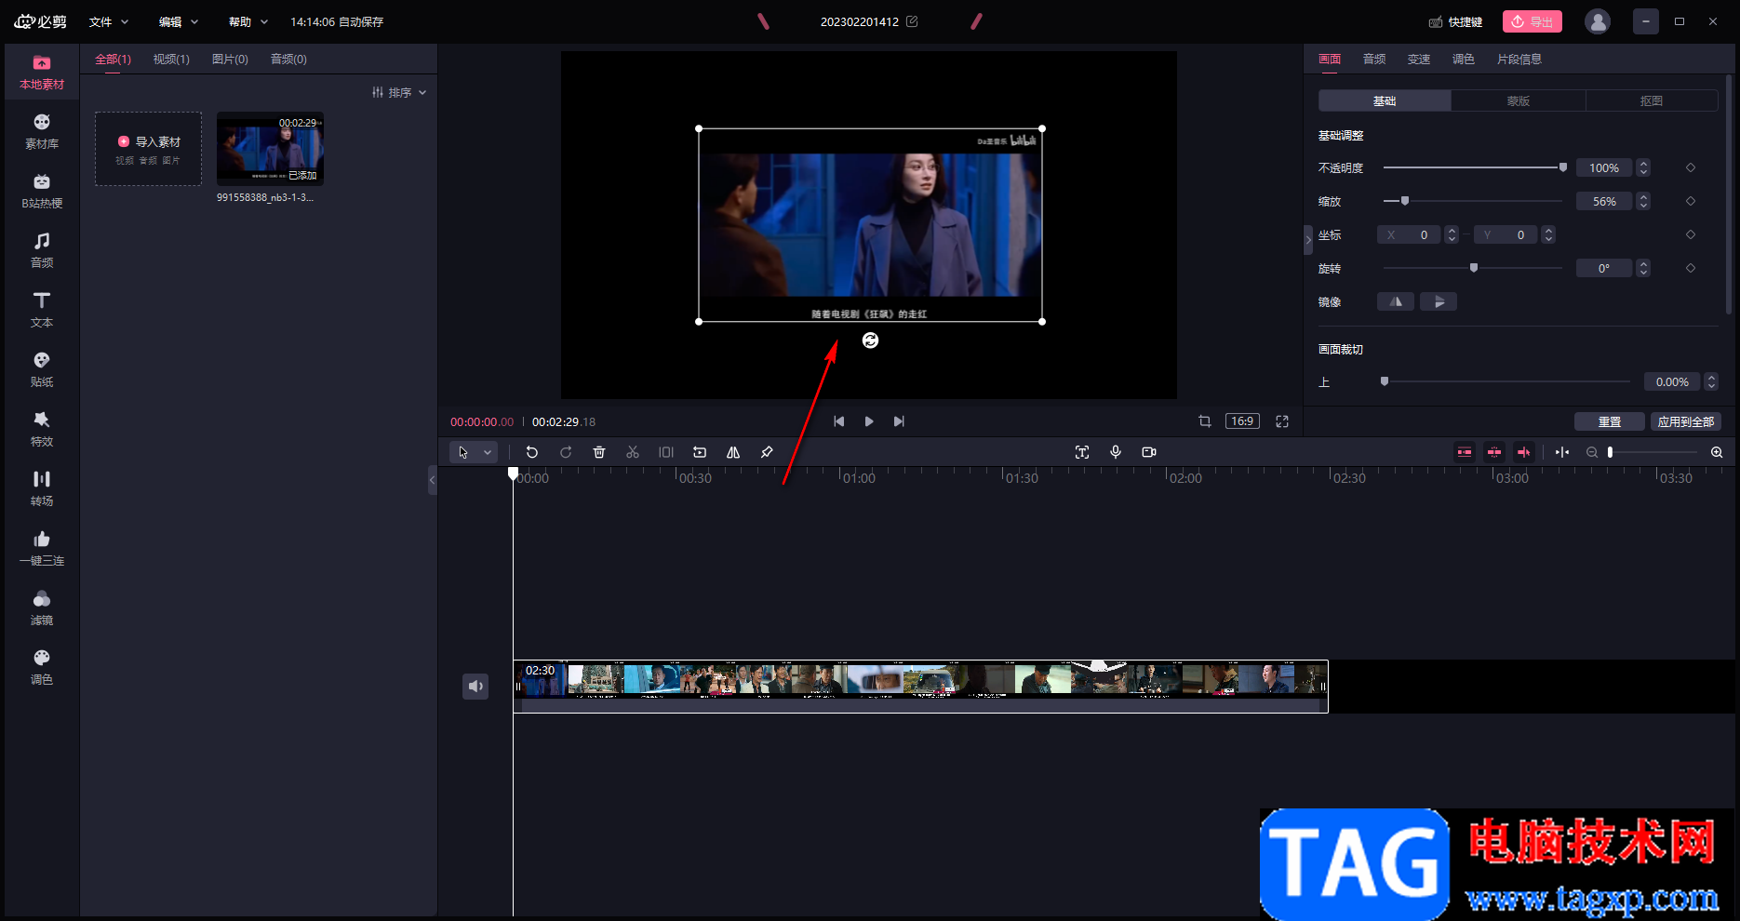This screenshot has width=1740, height=921.
Task: Toggle opacity keyframe diamond
Action: (x=1691, y=167)
